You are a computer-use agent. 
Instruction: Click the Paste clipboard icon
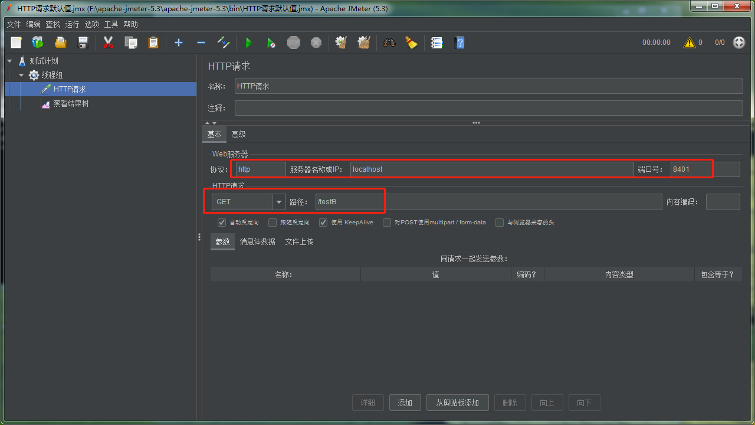[x=153, y=42]
